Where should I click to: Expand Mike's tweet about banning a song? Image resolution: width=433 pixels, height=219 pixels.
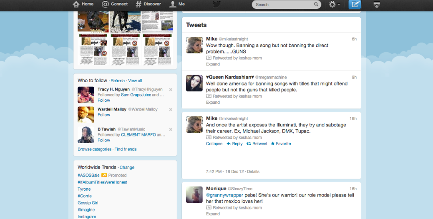coord(213,64)
